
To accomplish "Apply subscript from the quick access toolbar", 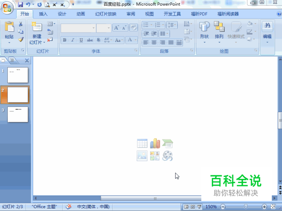I will tap(62, 4).
